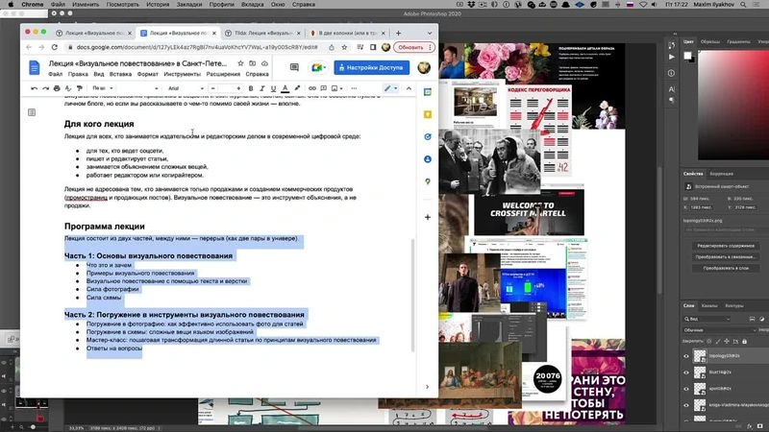
Task: Open the Google Keep side panel icon
Action: pyautogui.click(x=428, y=114)
